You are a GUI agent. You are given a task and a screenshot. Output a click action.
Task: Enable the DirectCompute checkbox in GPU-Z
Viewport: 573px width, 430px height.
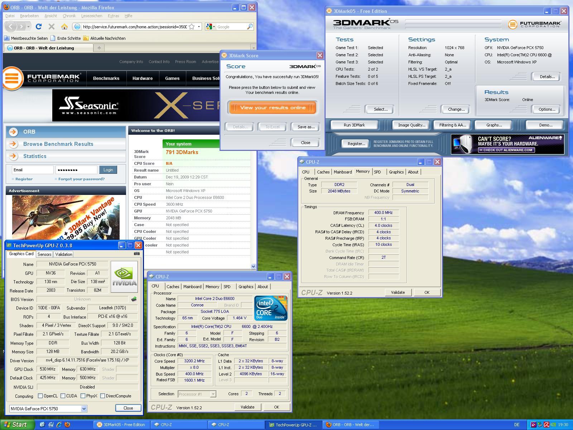click(103, 396)
